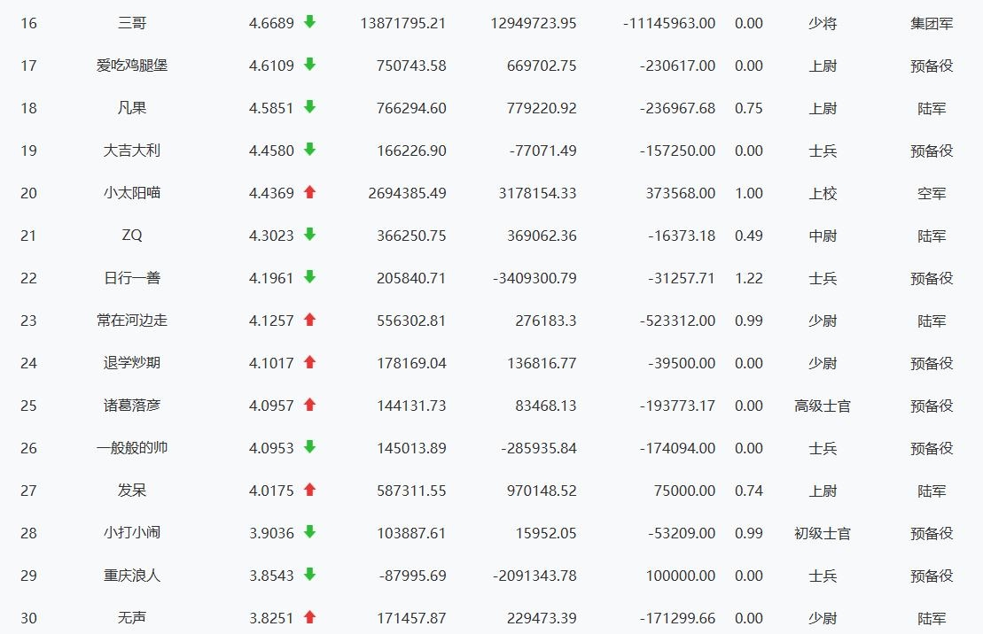Select the user name 退学炒期
Image resolution: width=983 pixels, height=634 pixels.
(132, 363)
